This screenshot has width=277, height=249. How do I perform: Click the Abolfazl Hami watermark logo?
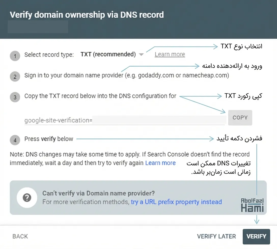252,206
